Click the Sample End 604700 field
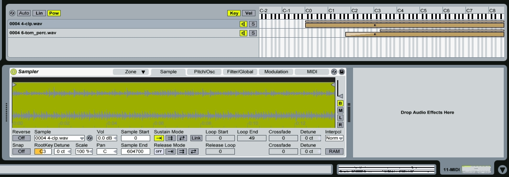The height and width of the screenshot is (177, 509). [135, 151]
